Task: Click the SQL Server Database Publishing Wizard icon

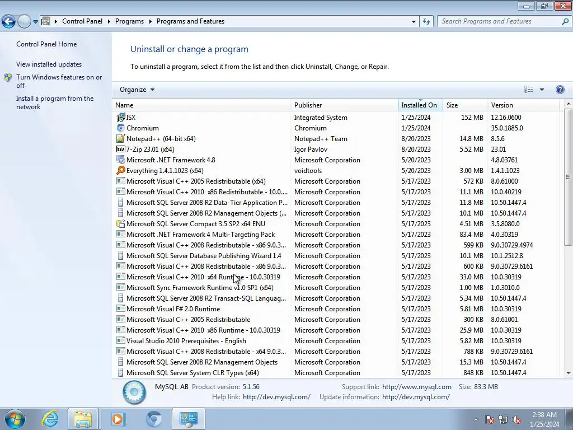Action: pos(121,255)
